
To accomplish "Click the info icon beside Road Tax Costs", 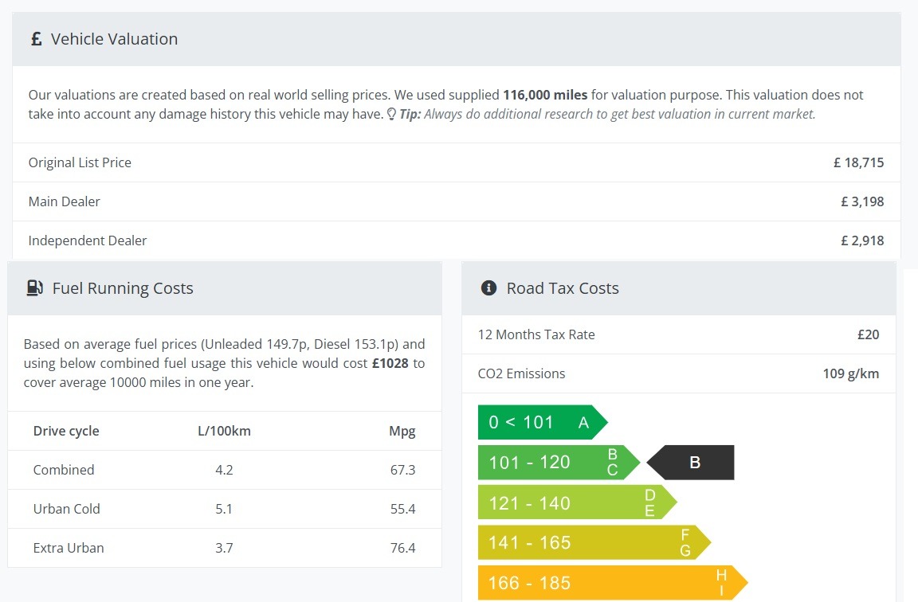I will click(488, 287).
